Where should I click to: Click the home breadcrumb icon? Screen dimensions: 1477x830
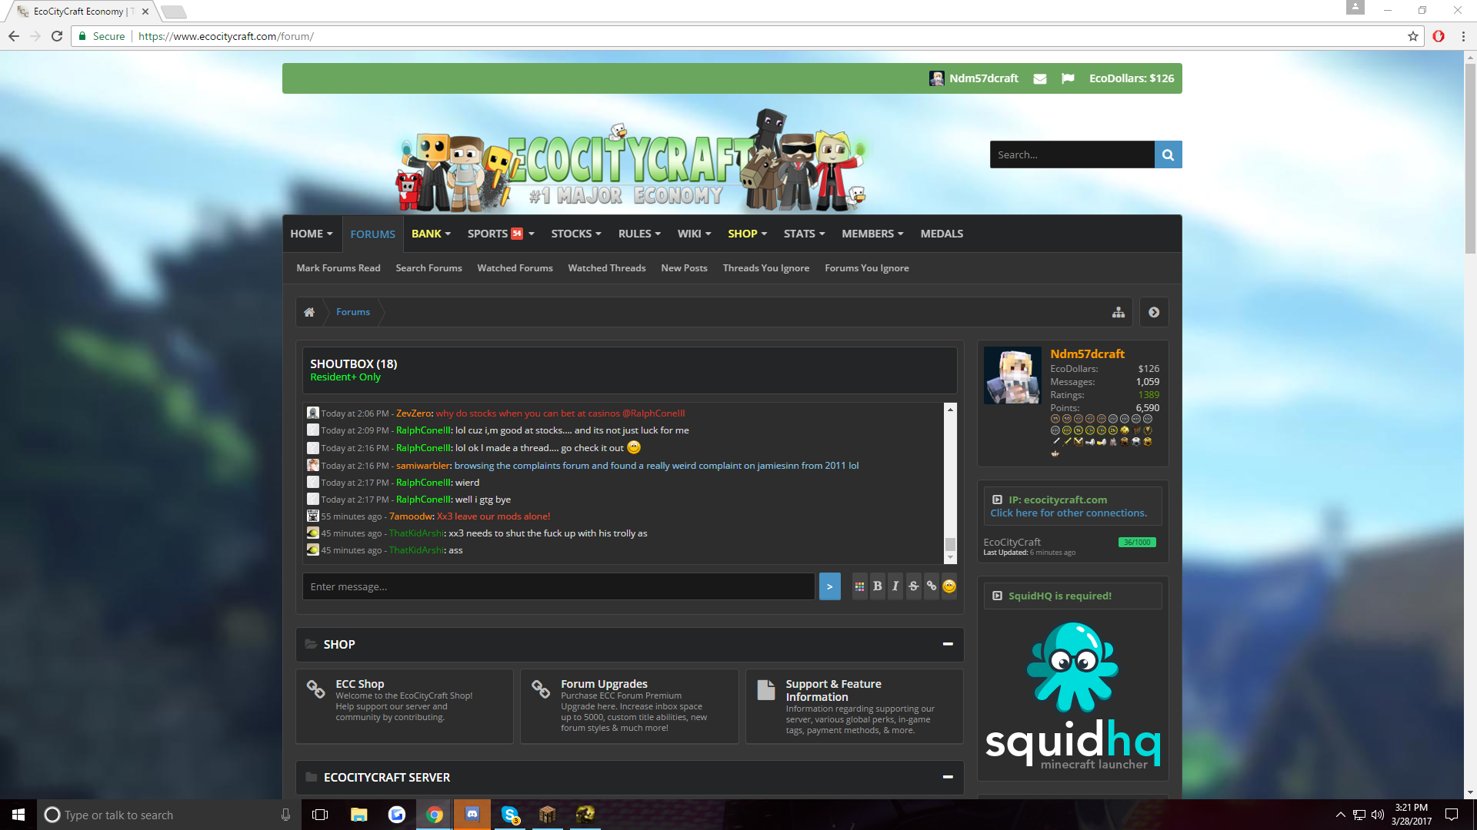(x=309, y=312)
